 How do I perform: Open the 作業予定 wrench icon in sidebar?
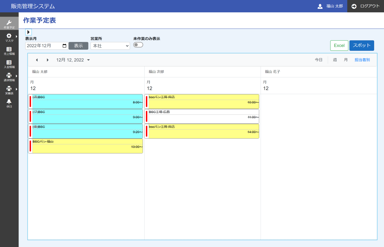click(x=9, y=23)
